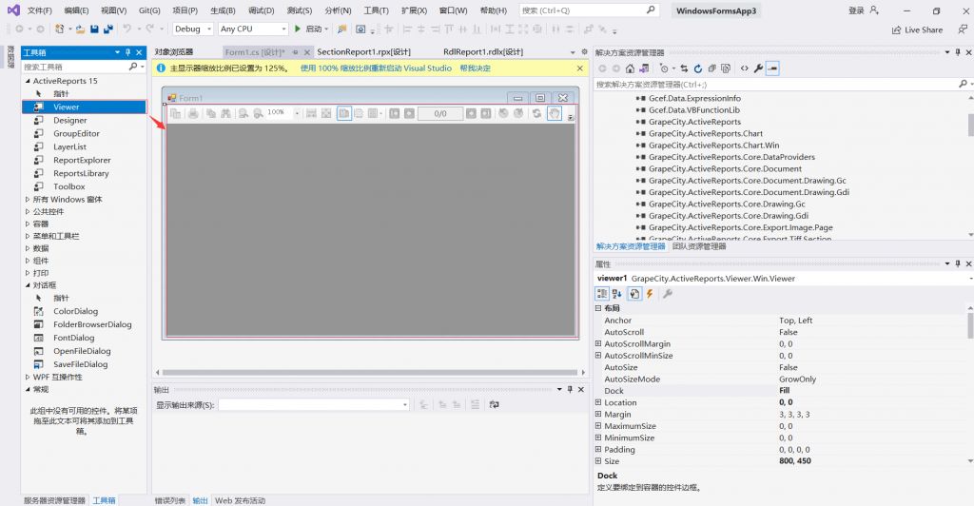The width and height of the screenshot is (974, 506).
Task: Expand the Size property row
Action: click(x=598, y=460)
